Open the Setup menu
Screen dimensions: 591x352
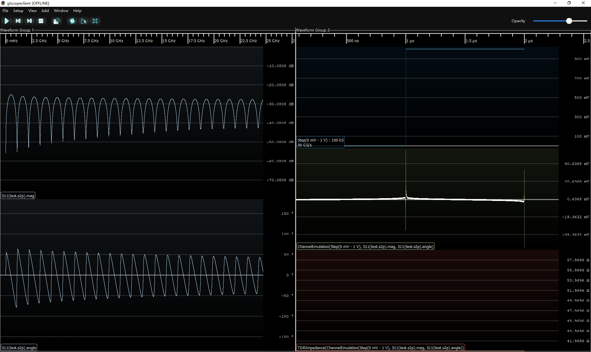tap(18, 10)
